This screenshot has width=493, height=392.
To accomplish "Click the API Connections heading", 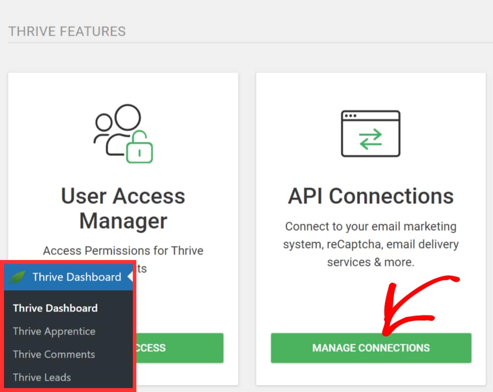I will (370, 196).
